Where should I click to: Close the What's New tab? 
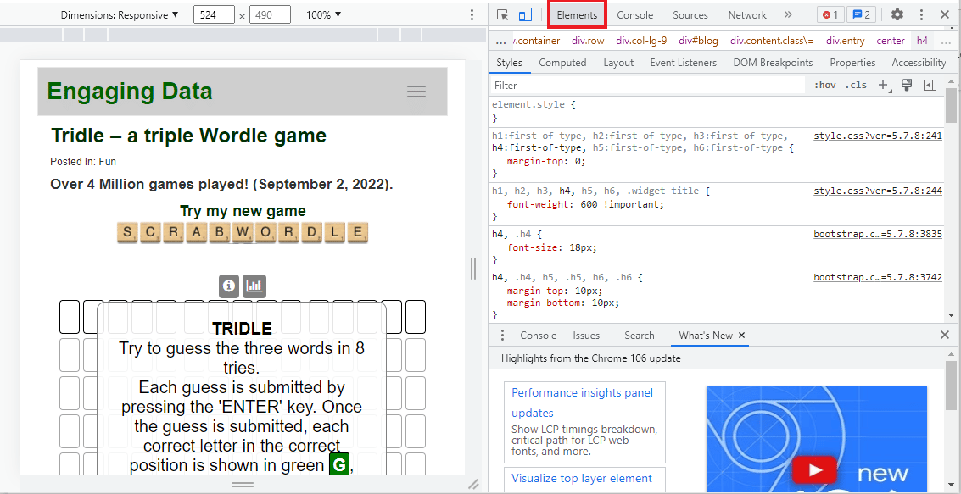741,335
